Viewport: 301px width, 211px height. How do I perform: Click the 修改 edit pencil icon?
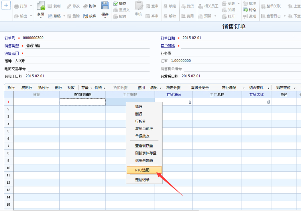click(x=69, y=6)
